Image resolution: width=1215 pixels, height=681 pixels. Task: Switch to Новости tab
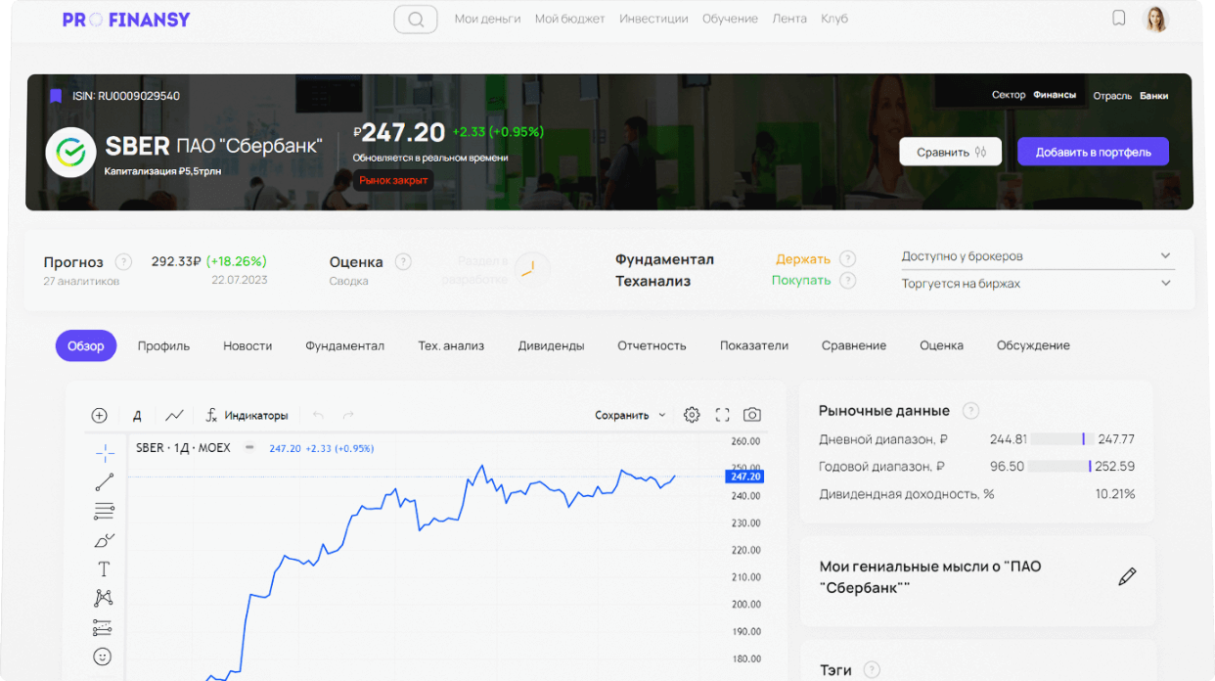[247, 345]
